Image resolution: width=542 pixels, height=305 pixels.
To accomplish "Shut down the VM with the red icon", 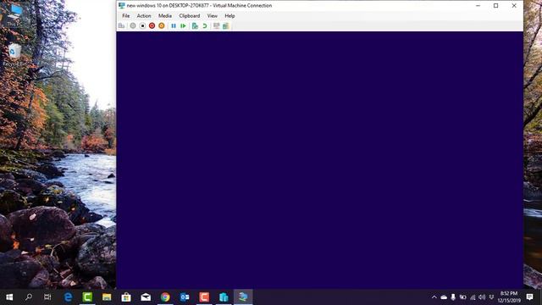I will tap(152, 26).
